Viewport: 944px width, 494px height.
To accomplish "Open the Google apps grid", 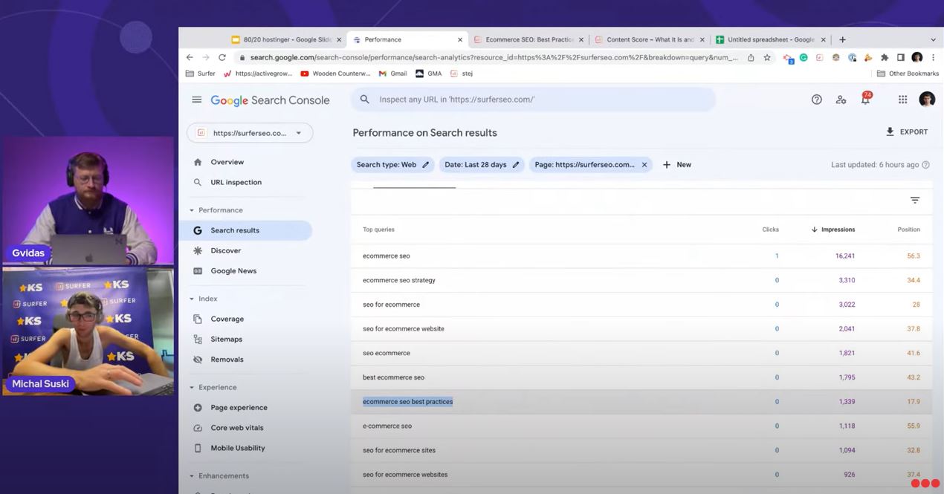I will (902, 100).
